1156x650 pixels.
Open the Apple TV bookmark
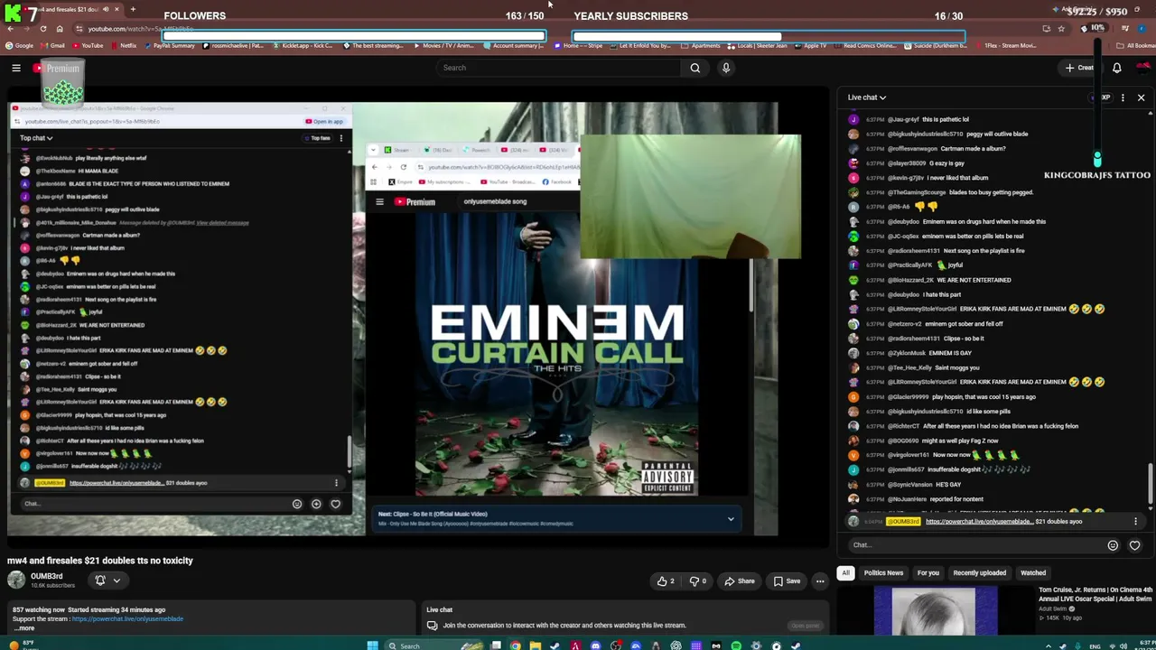(810, 45)
